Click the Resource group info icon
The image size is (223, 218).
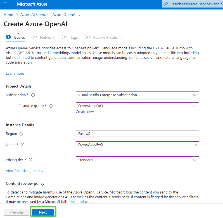51,106
